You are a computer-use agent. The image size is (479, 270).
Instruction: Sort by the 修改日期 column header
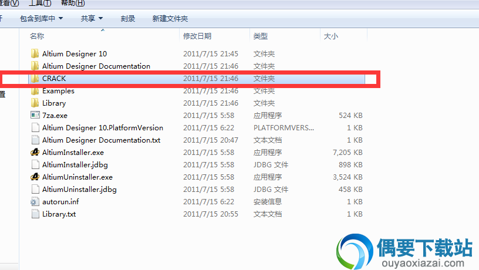click(197, 36)
